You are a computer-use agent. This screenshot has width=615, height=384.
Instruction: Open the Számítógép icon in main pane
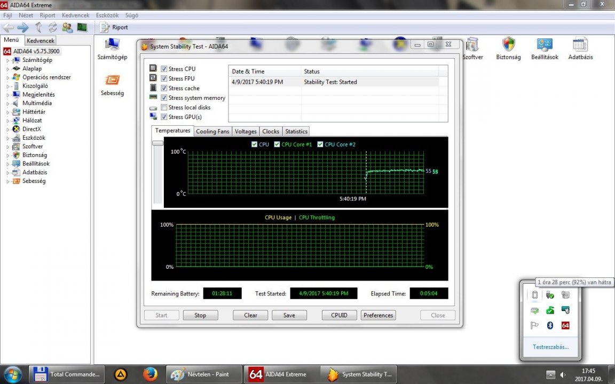[x=112, y=49]
